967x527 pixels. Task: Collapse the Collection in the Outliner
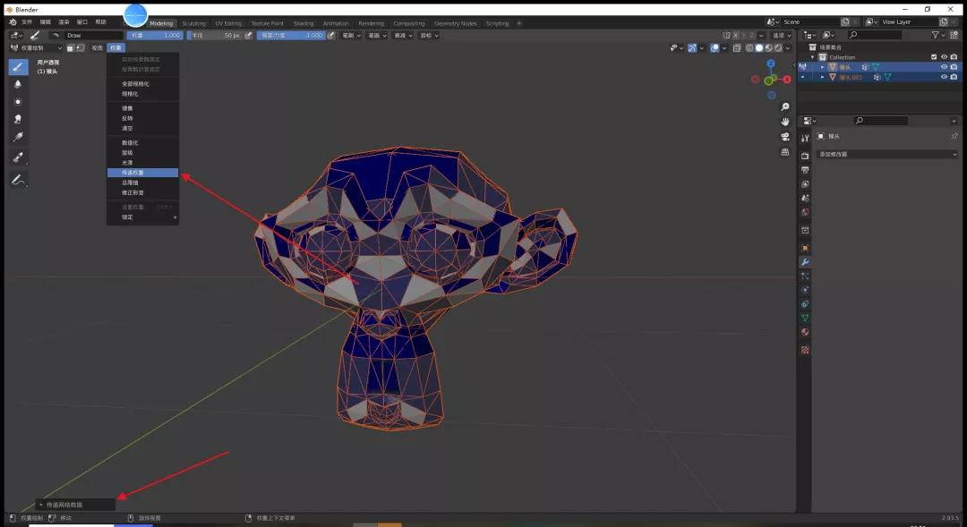[x=812, y=56]
